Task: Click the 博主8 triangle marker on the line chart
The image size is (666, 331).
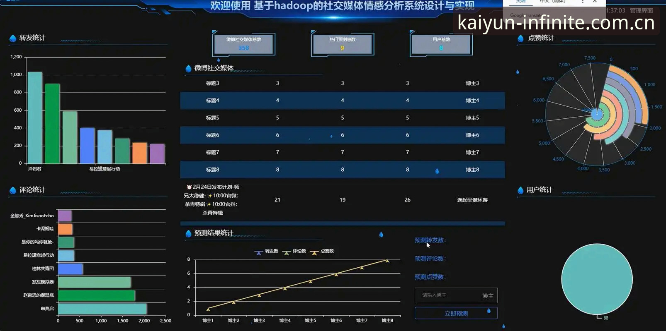Action: (x=387, y=261)
